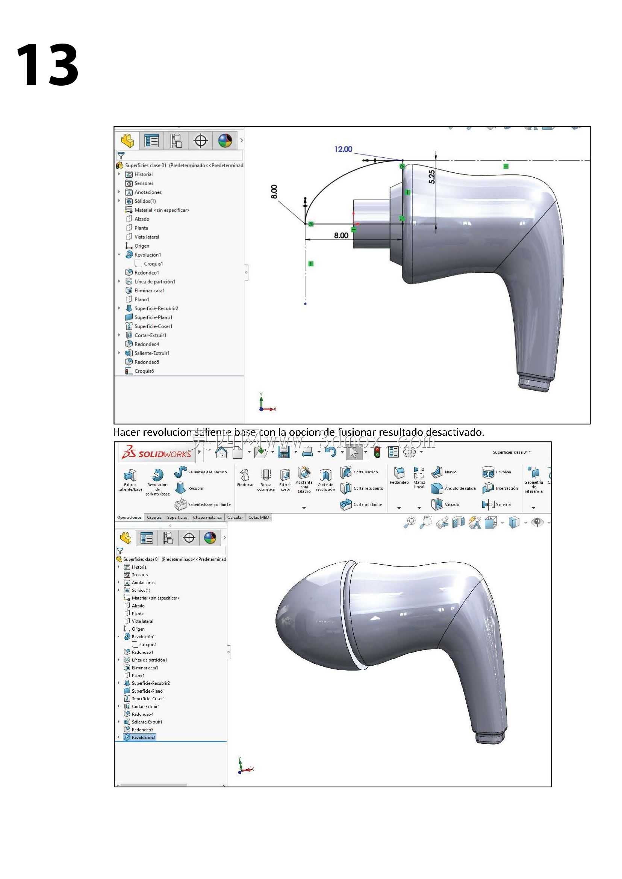
Task: Switch to the Chapa metálica tab
Action: click(207, 518)
